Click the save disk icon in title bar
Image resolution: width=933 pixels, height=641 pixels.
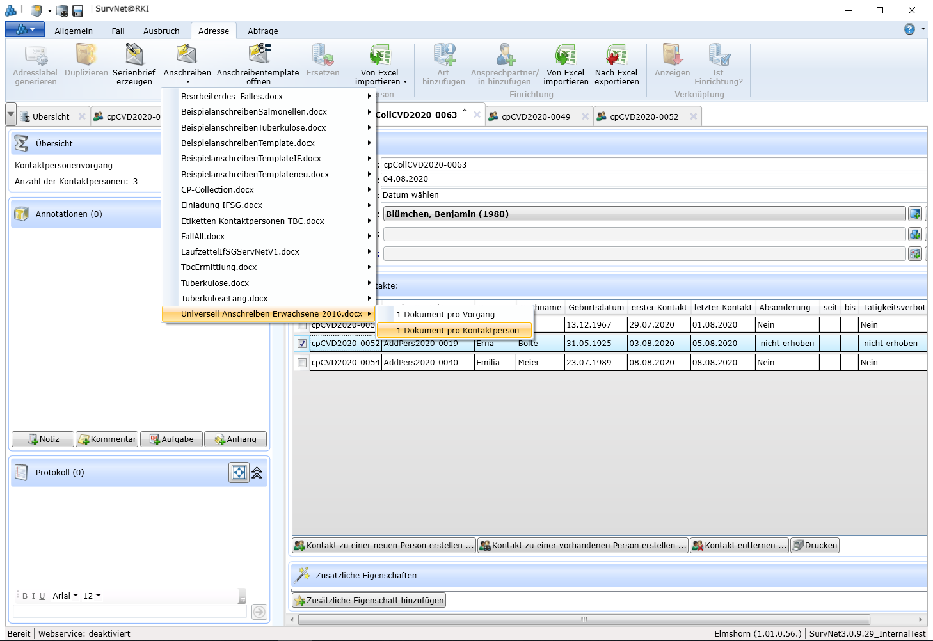coord(77,10)
